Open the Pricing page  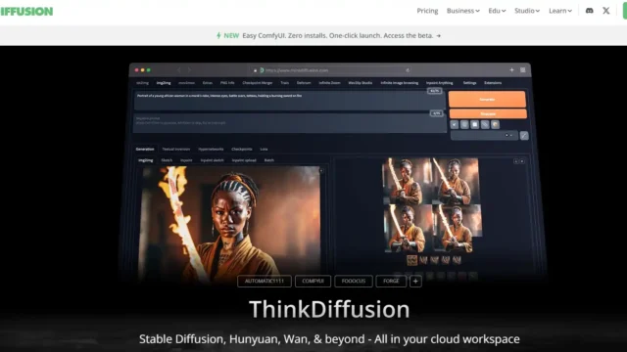click(427, 11)
